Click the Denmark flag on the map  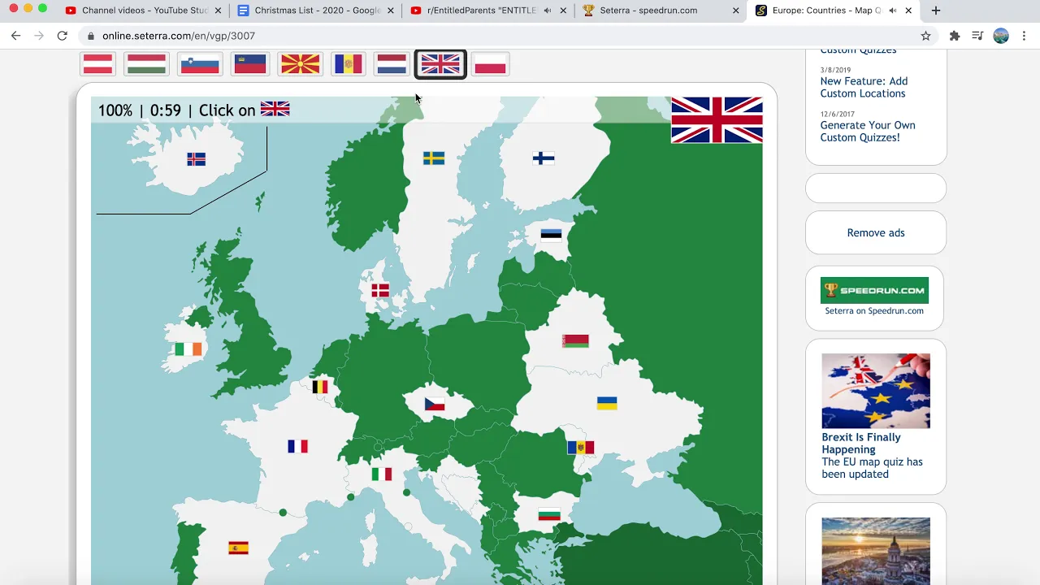(380, 290)
